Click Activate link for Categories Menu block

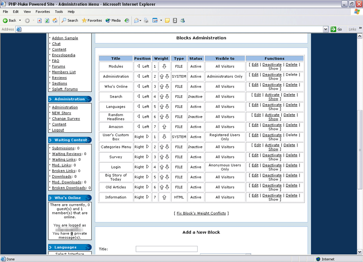pos(272,145)
